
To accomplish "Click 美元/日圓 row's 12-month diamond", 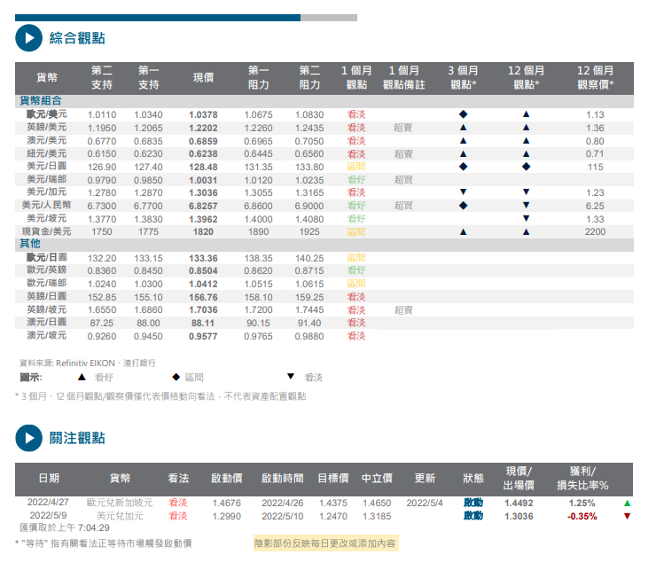I will point(527,167).
